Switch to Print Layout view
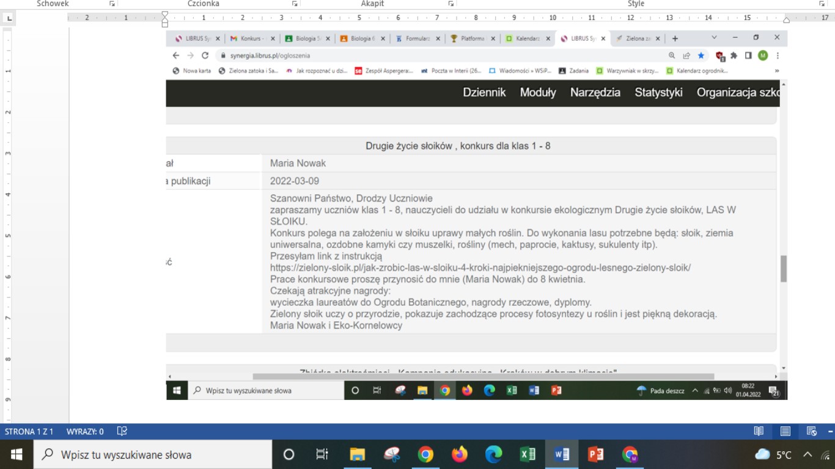 click(x=785, y=431)
